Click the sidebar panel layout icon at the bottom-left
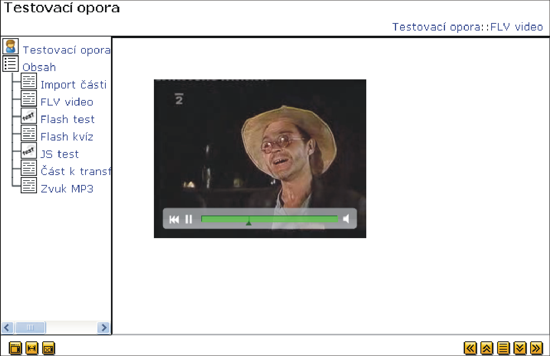This screenshot has height=356, width=550. tap(15, 348)
